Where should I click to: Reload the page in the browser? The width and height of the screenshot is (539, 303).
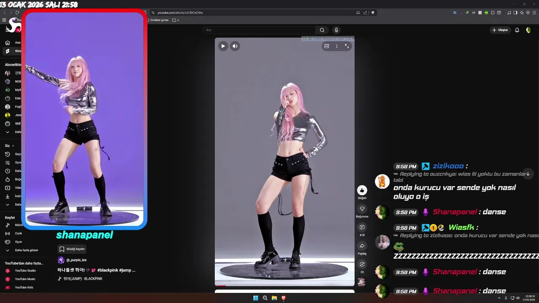click(17, 13)
